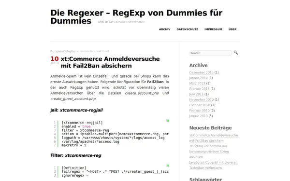Open the Februar 2010 archive
The image size is (290, 181).
pos(199,111)
